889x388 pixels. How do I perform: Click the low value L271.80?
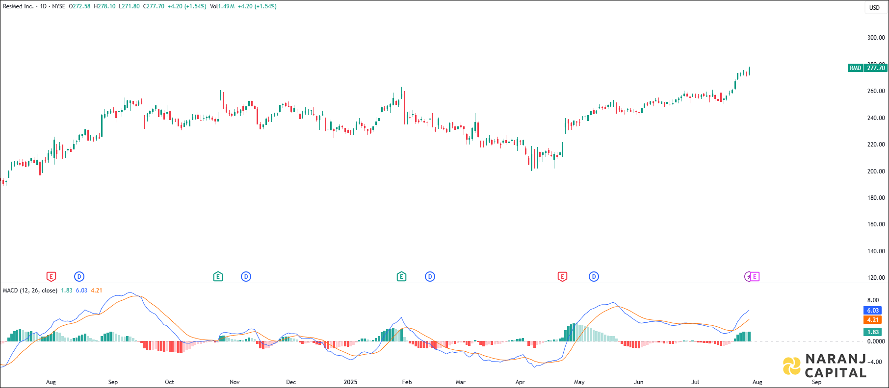tap(129, 6)
